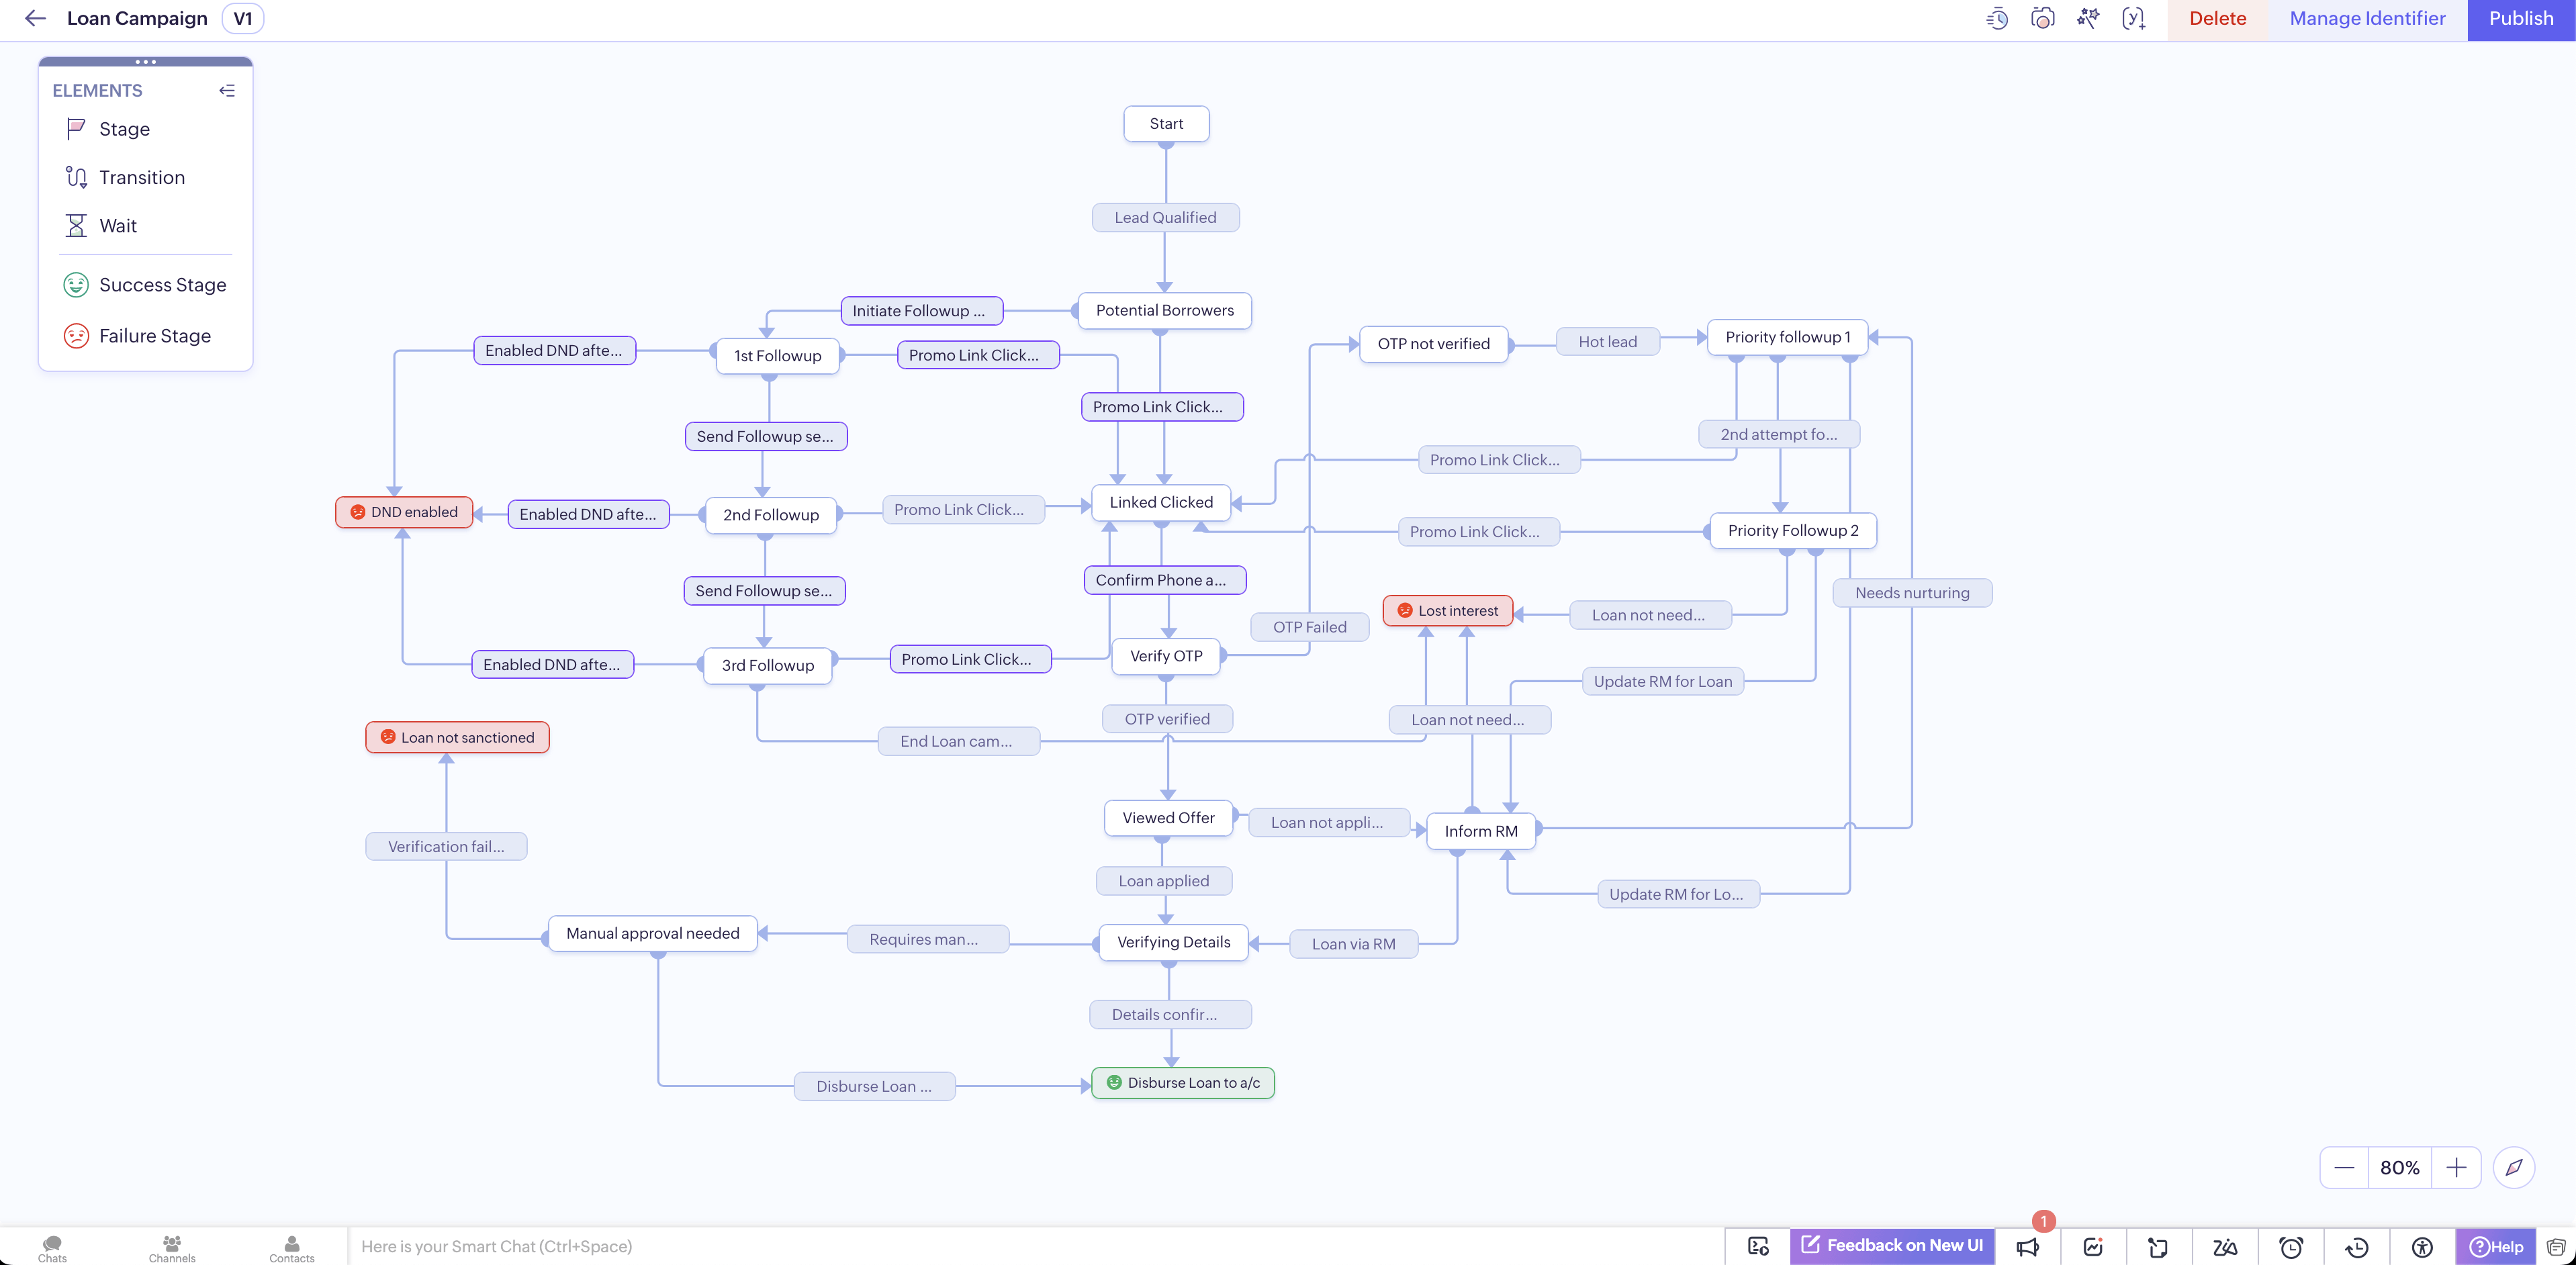Viewport: 2576px width, 1265px height.
Task: Open the stacked windows icon at bottom right
Action: [2556, 1247]
